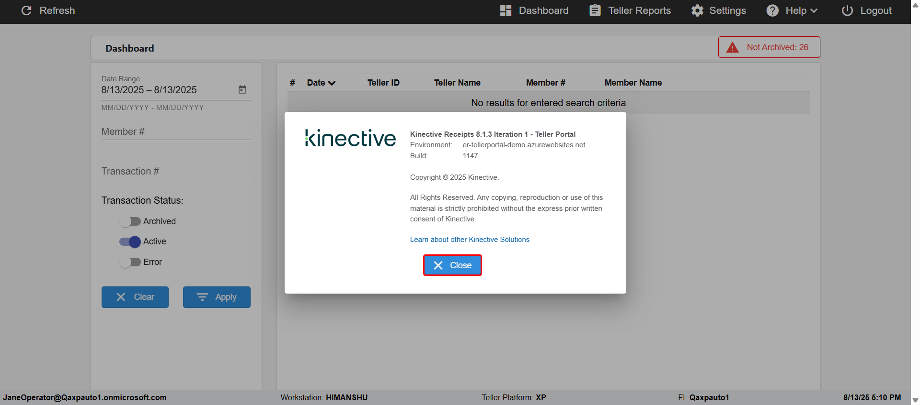Click the # column header

[292, 83]
